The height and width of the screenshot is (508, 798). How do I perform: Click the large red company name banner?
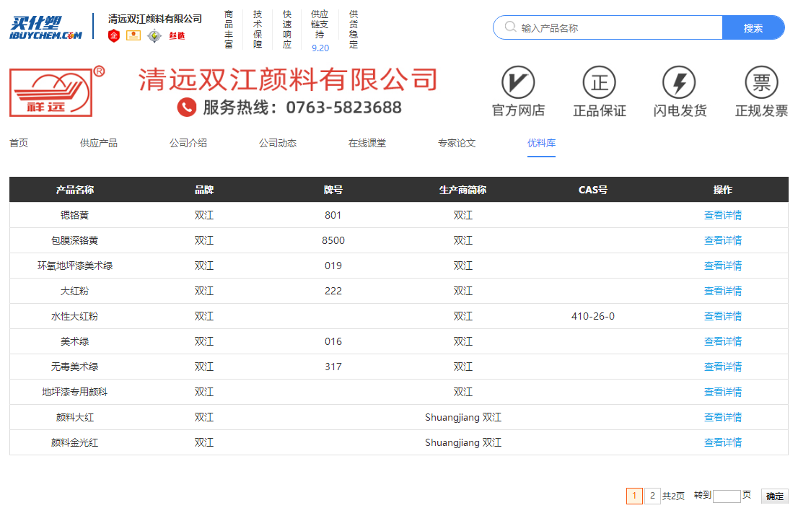click(x=288, y=79)
